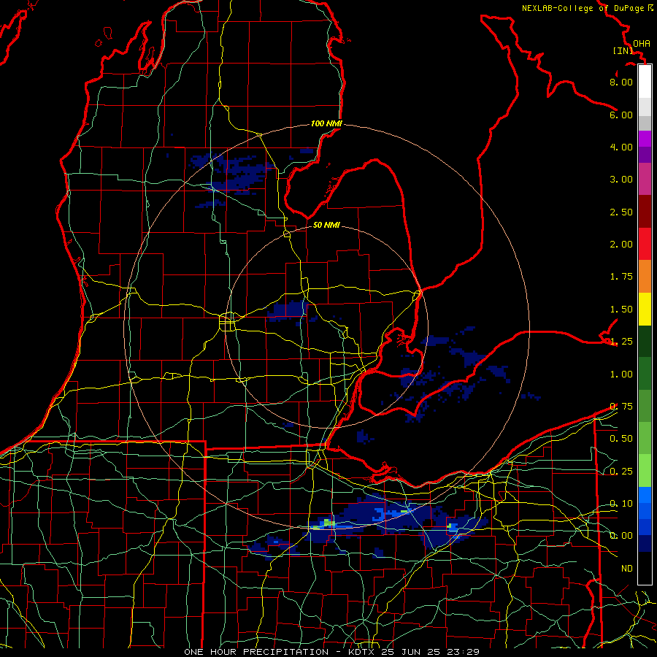
Task: Select the 1.50 legend value
Action: click(621, 310)
